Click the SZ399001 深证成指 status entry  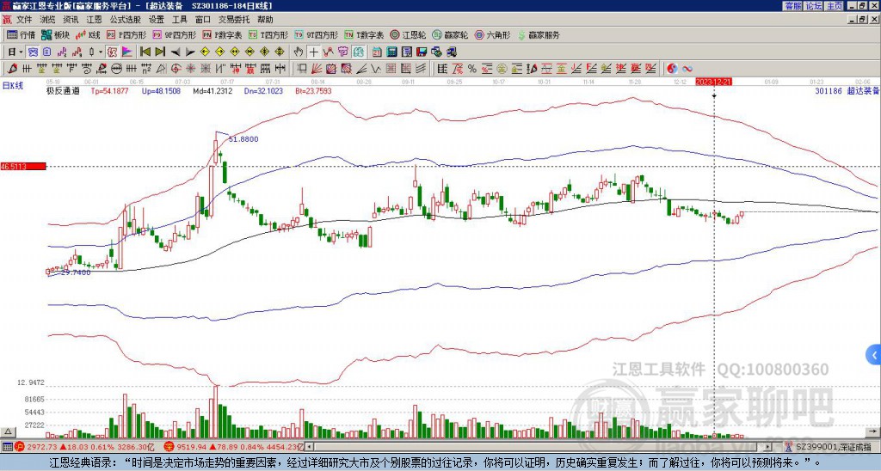tap(832, 447)
